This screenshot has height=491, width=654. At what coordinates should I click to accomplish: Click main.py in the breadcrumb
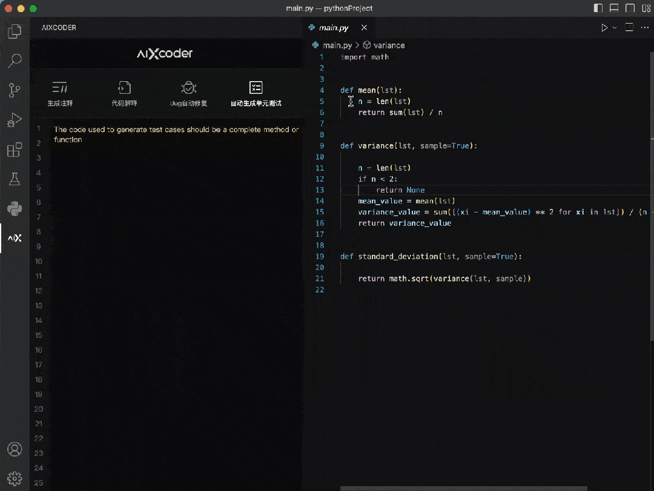(x=337, y=45)
